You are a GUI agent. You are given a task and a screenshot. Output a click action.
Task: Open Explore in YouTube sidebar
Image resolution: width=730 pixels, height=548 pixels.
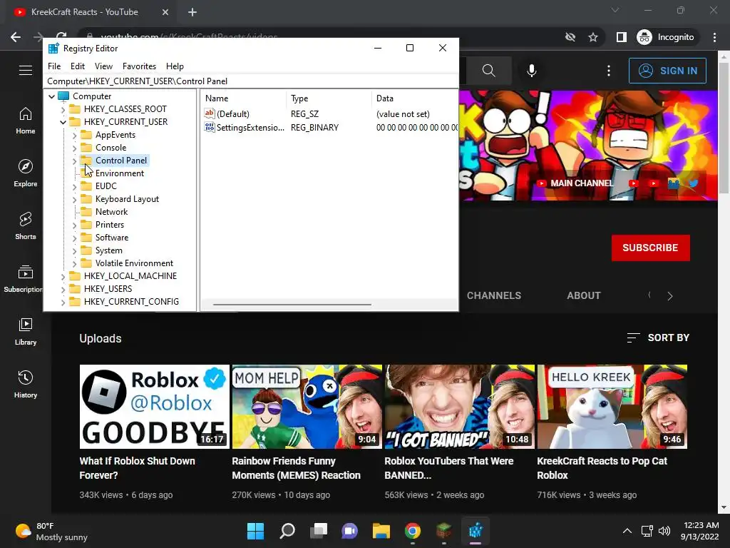coord(25,173)
